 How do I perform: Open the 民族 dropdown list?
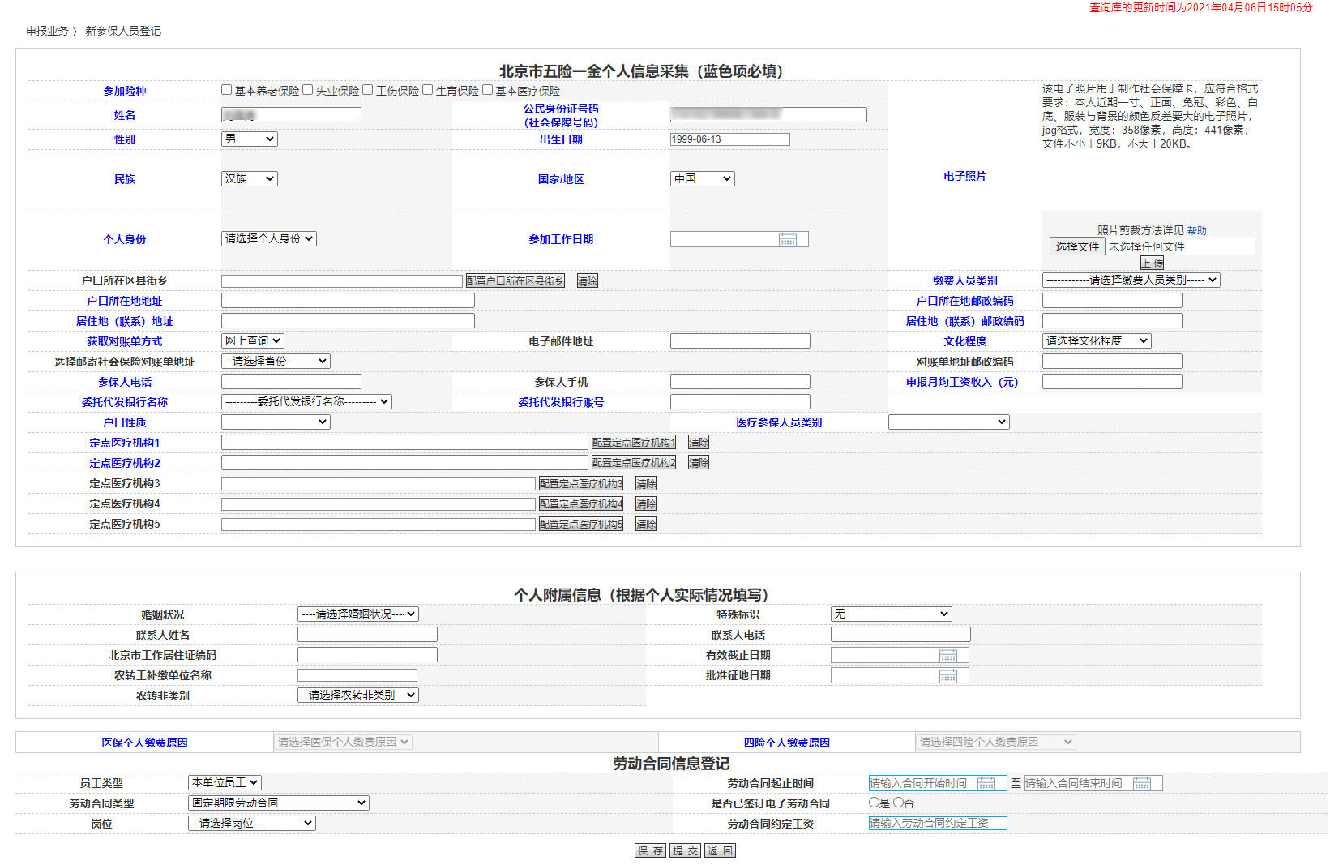click(249, 179)
